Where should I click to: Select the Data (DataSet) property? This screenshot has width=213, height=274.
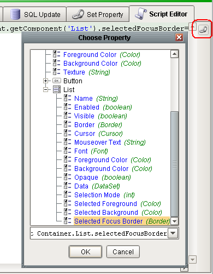tap(97, 186)
